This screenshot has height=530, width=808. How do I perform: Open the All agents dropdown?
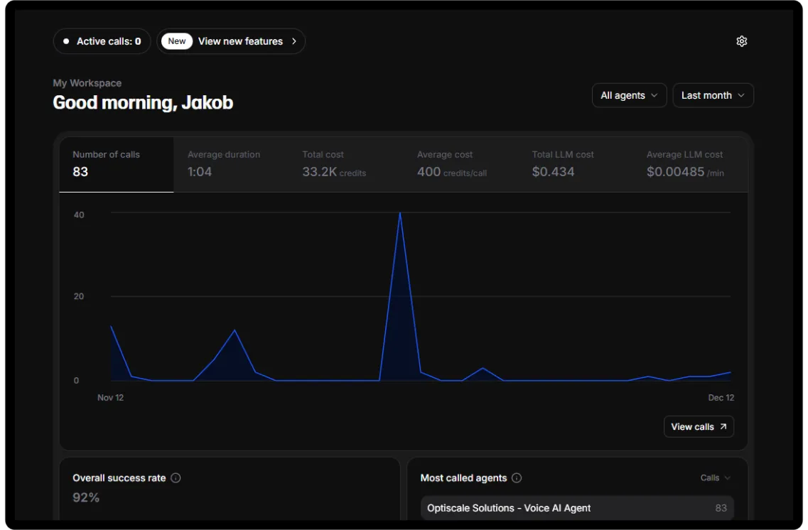pyautogui.click(x=629, y=95)
